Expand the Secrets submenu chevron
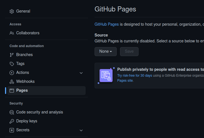Image resolution: width=204 pixels, height=138 pixels. tap(81, 130)
